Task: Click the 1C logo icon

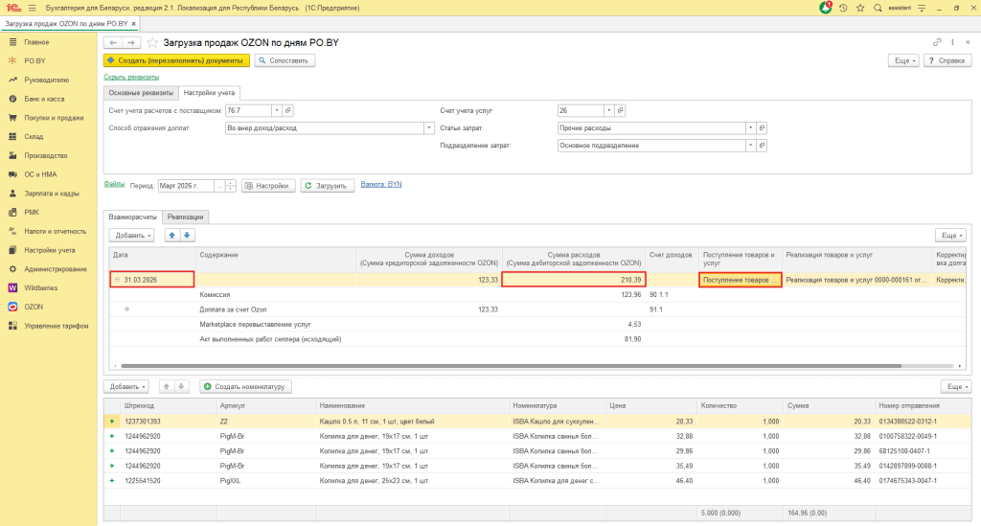Action: [12, 8]
